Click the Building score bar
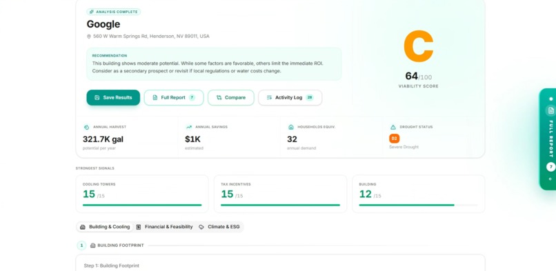This screenshot has height=271, width=556. (419, 205)
